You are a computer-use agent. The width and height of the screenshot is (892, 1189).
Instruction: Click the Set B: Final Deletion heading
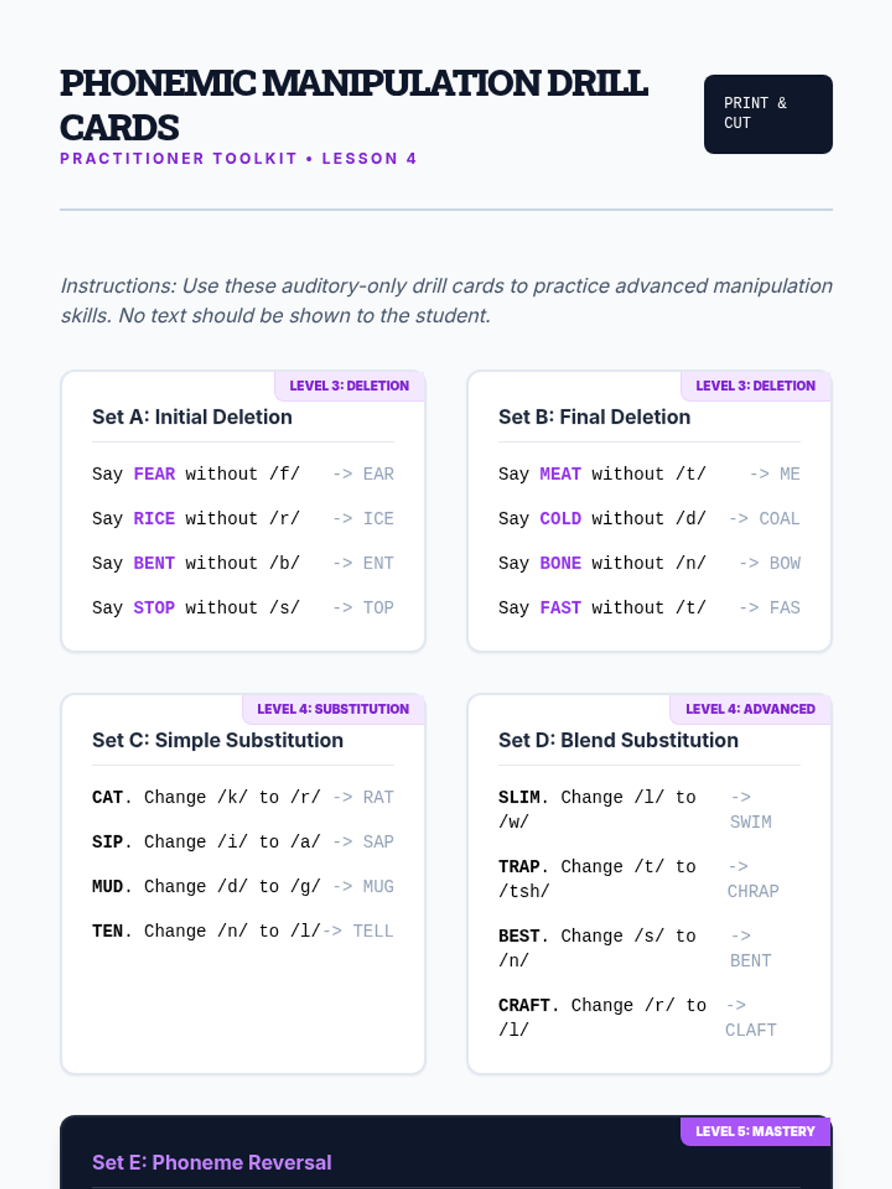point(594,417)
